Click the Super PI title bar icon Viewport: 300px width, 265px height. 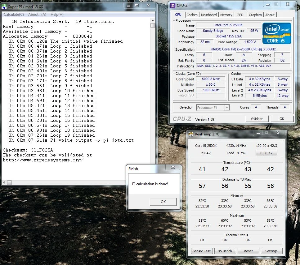pyautogui.click(x=4, y=7)
